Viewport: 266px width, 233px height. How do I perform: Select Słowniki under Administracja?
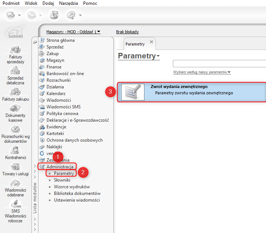point(62,180)
